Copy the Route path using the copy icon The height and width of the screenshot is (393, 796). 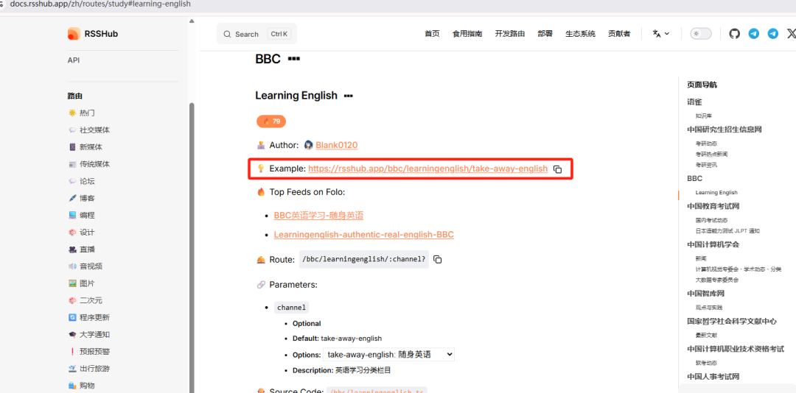[438, 260]
